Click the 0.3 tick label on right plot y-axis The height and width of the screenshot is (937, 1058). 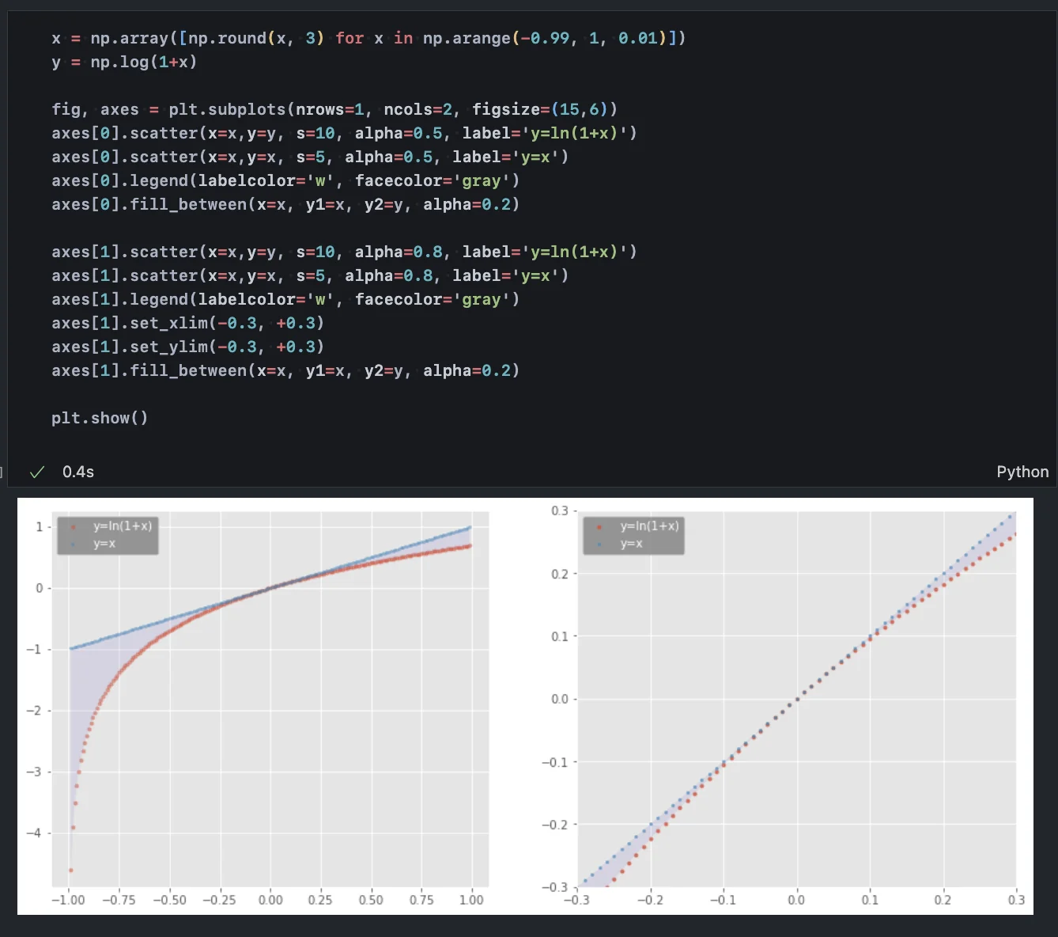point(559,511)
